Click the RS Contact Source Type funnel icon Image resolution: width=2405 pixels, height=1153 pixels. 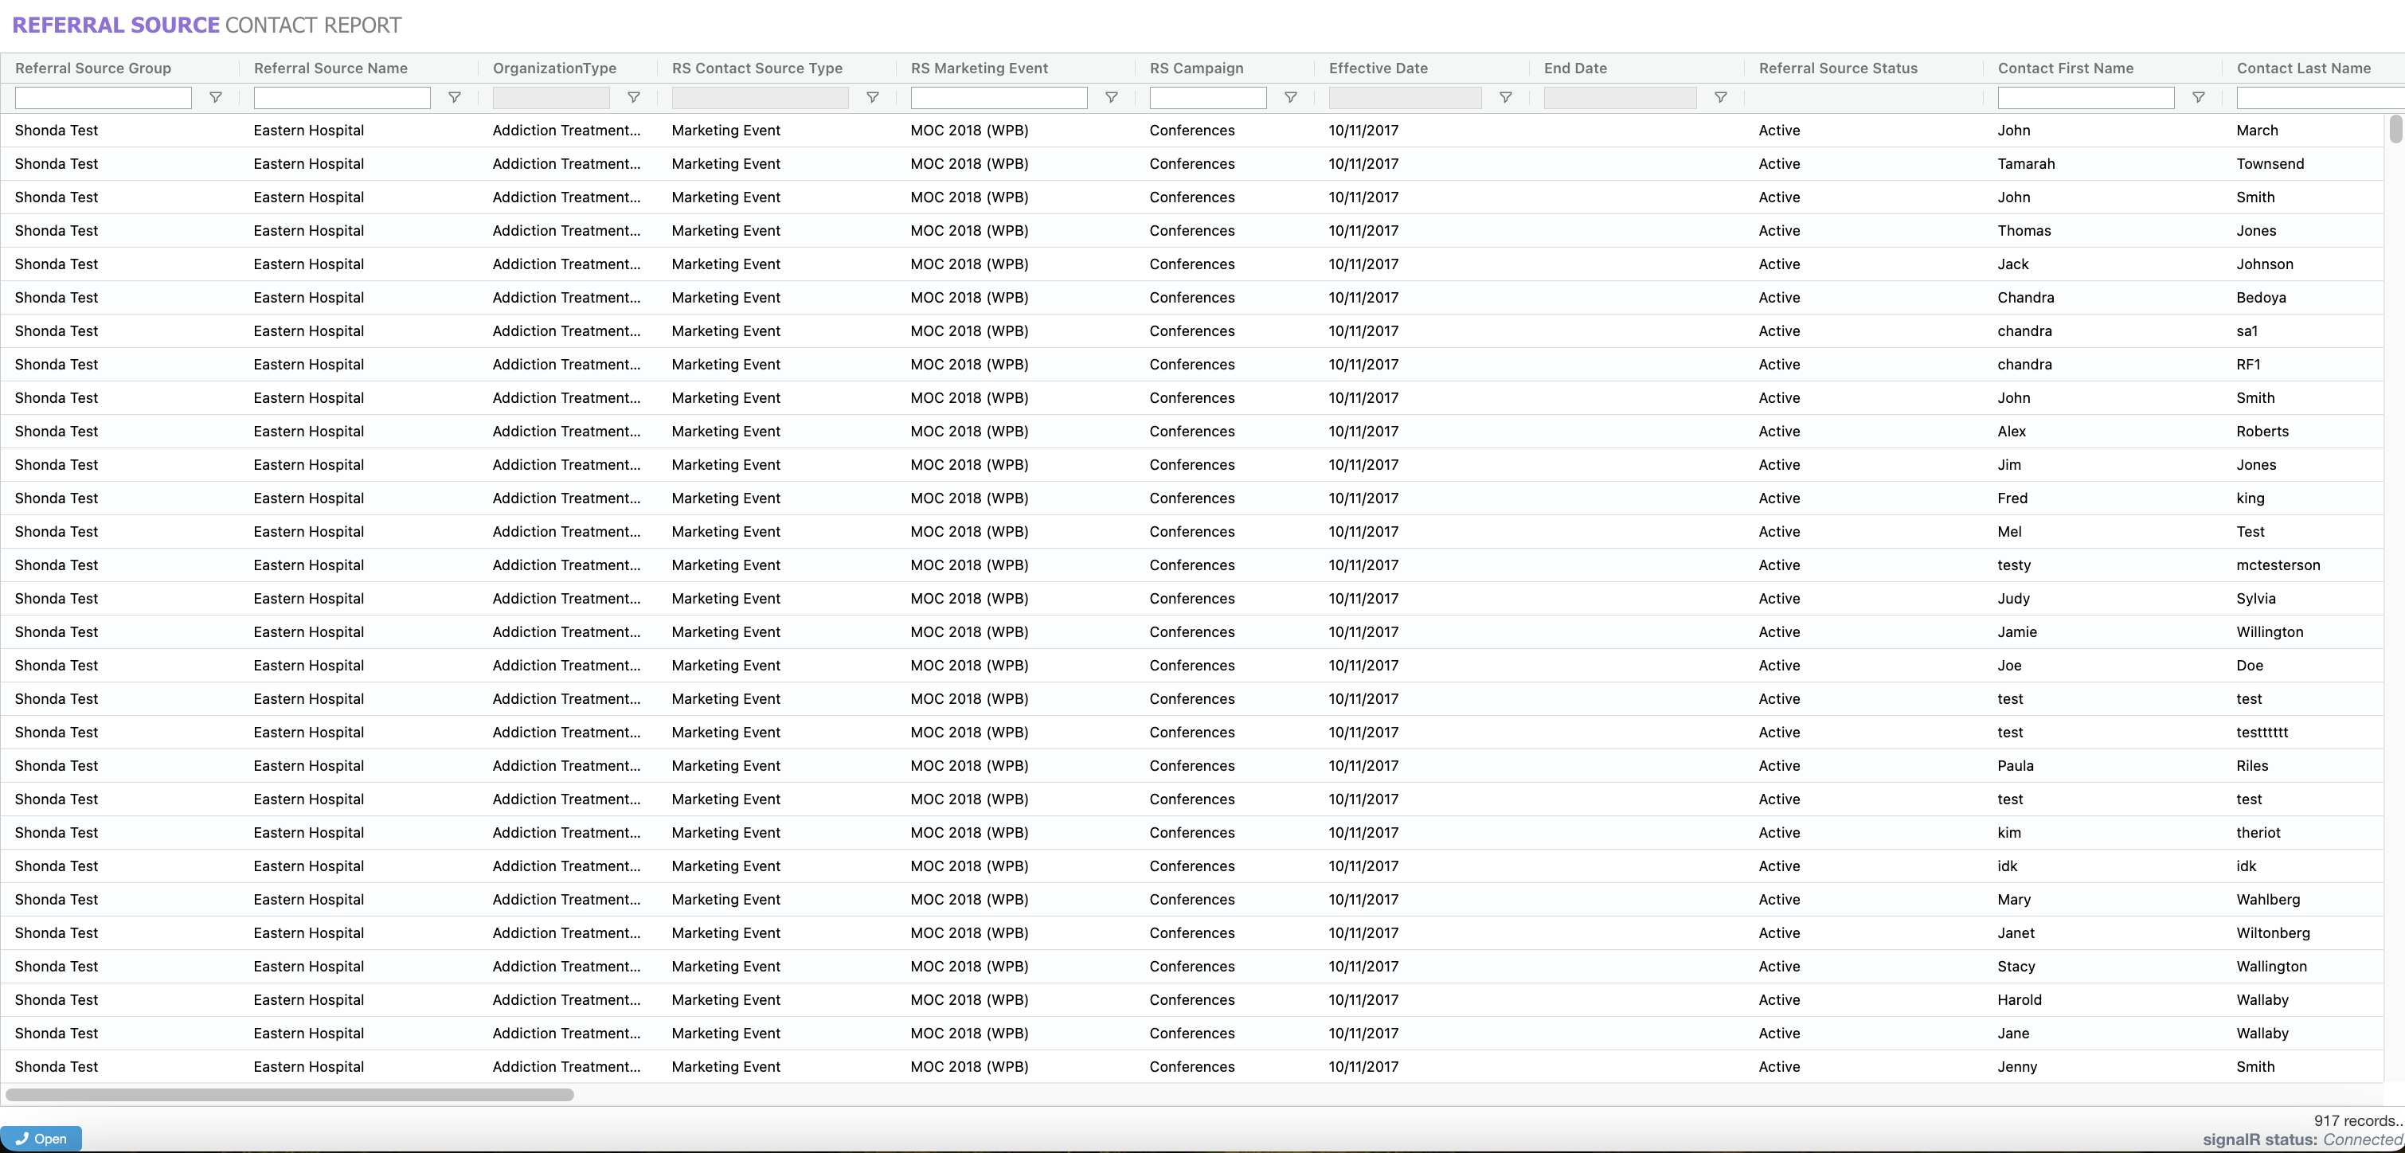(873, 98)
